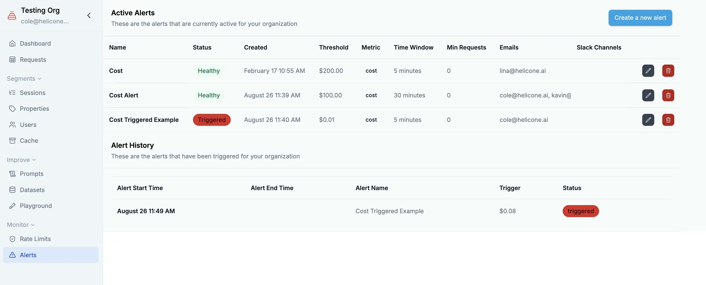This screenshot has height=285, width=706.
Task: Open the Prompts section
Action: point(31,174)
